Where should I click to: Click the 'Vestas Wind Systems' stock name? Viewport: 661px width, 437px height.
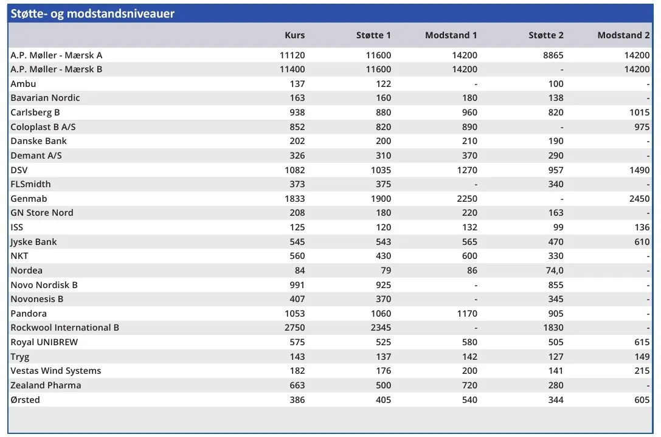tap(56, 371)
